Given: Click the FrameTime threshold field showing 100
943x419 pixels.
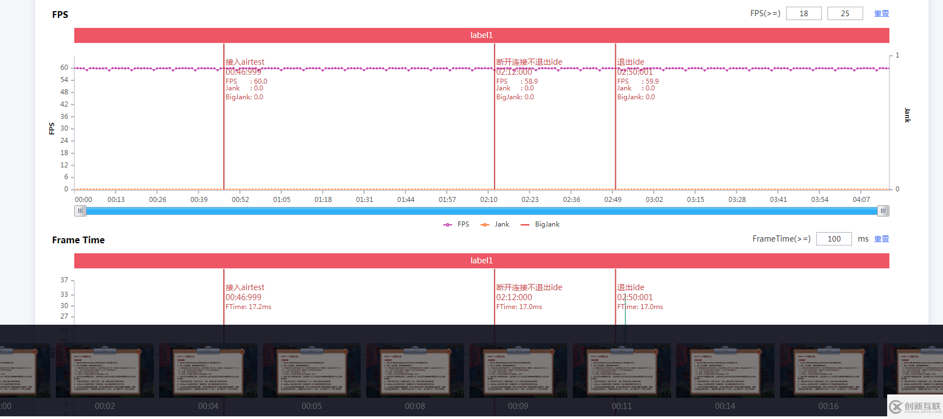Looking at the screenshot, I should [834, 239].
